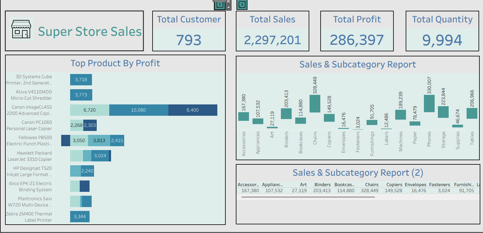483x233 pixels.
Task: Select the 3,050 segment of the Fellowes PB500 bar
Action: tap(79, 141)
